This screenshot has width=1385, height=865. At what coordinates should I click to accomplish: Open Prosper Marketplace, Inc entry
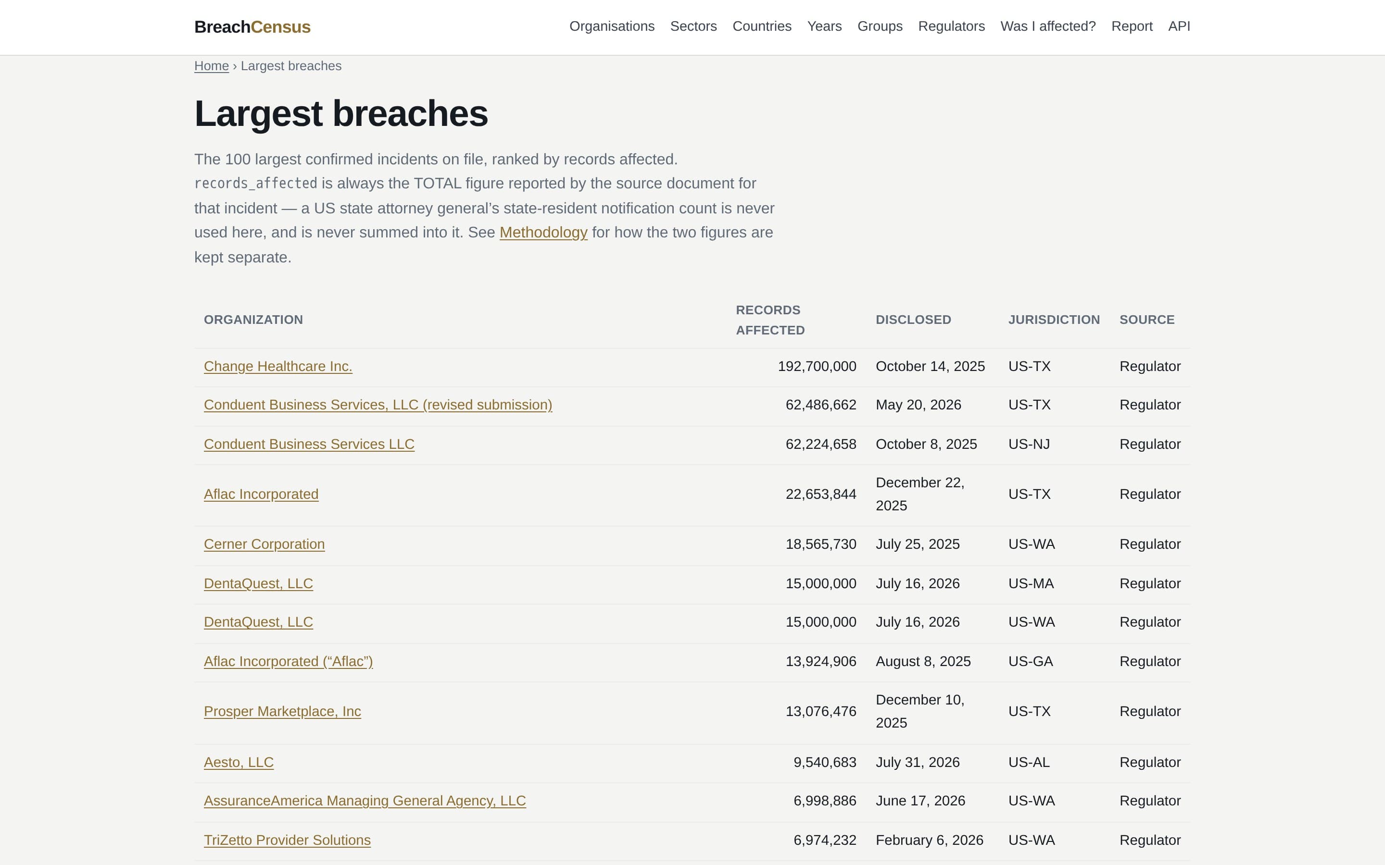282,711
